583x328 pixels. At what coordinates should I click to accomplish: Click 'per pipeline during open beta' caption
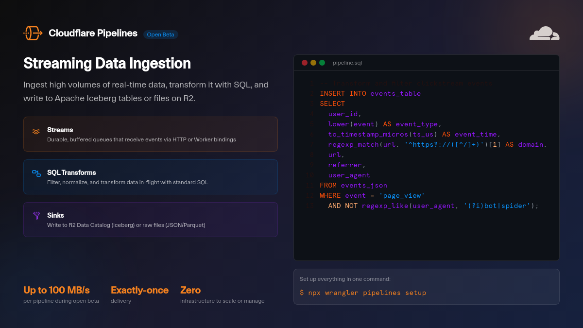[61, 301]
